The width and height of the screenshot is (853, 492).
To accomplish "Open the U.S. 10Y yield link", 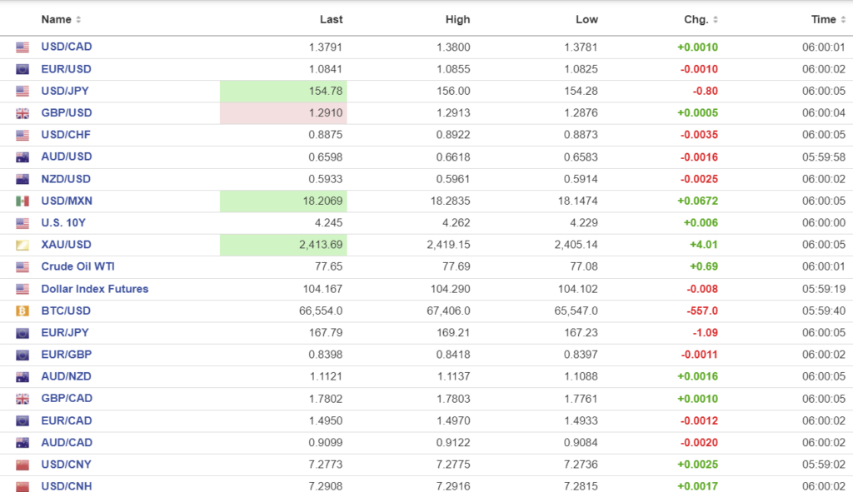I will [x=63, y=223].
